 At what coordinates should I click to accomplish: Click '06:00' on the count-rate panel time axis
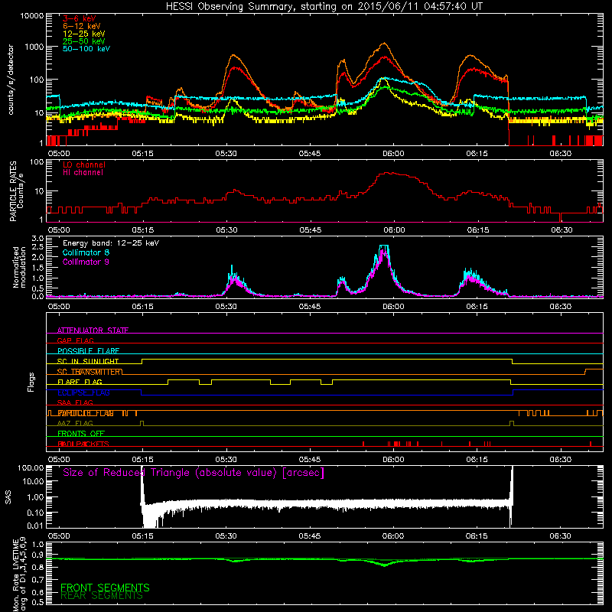click(393, 154)
